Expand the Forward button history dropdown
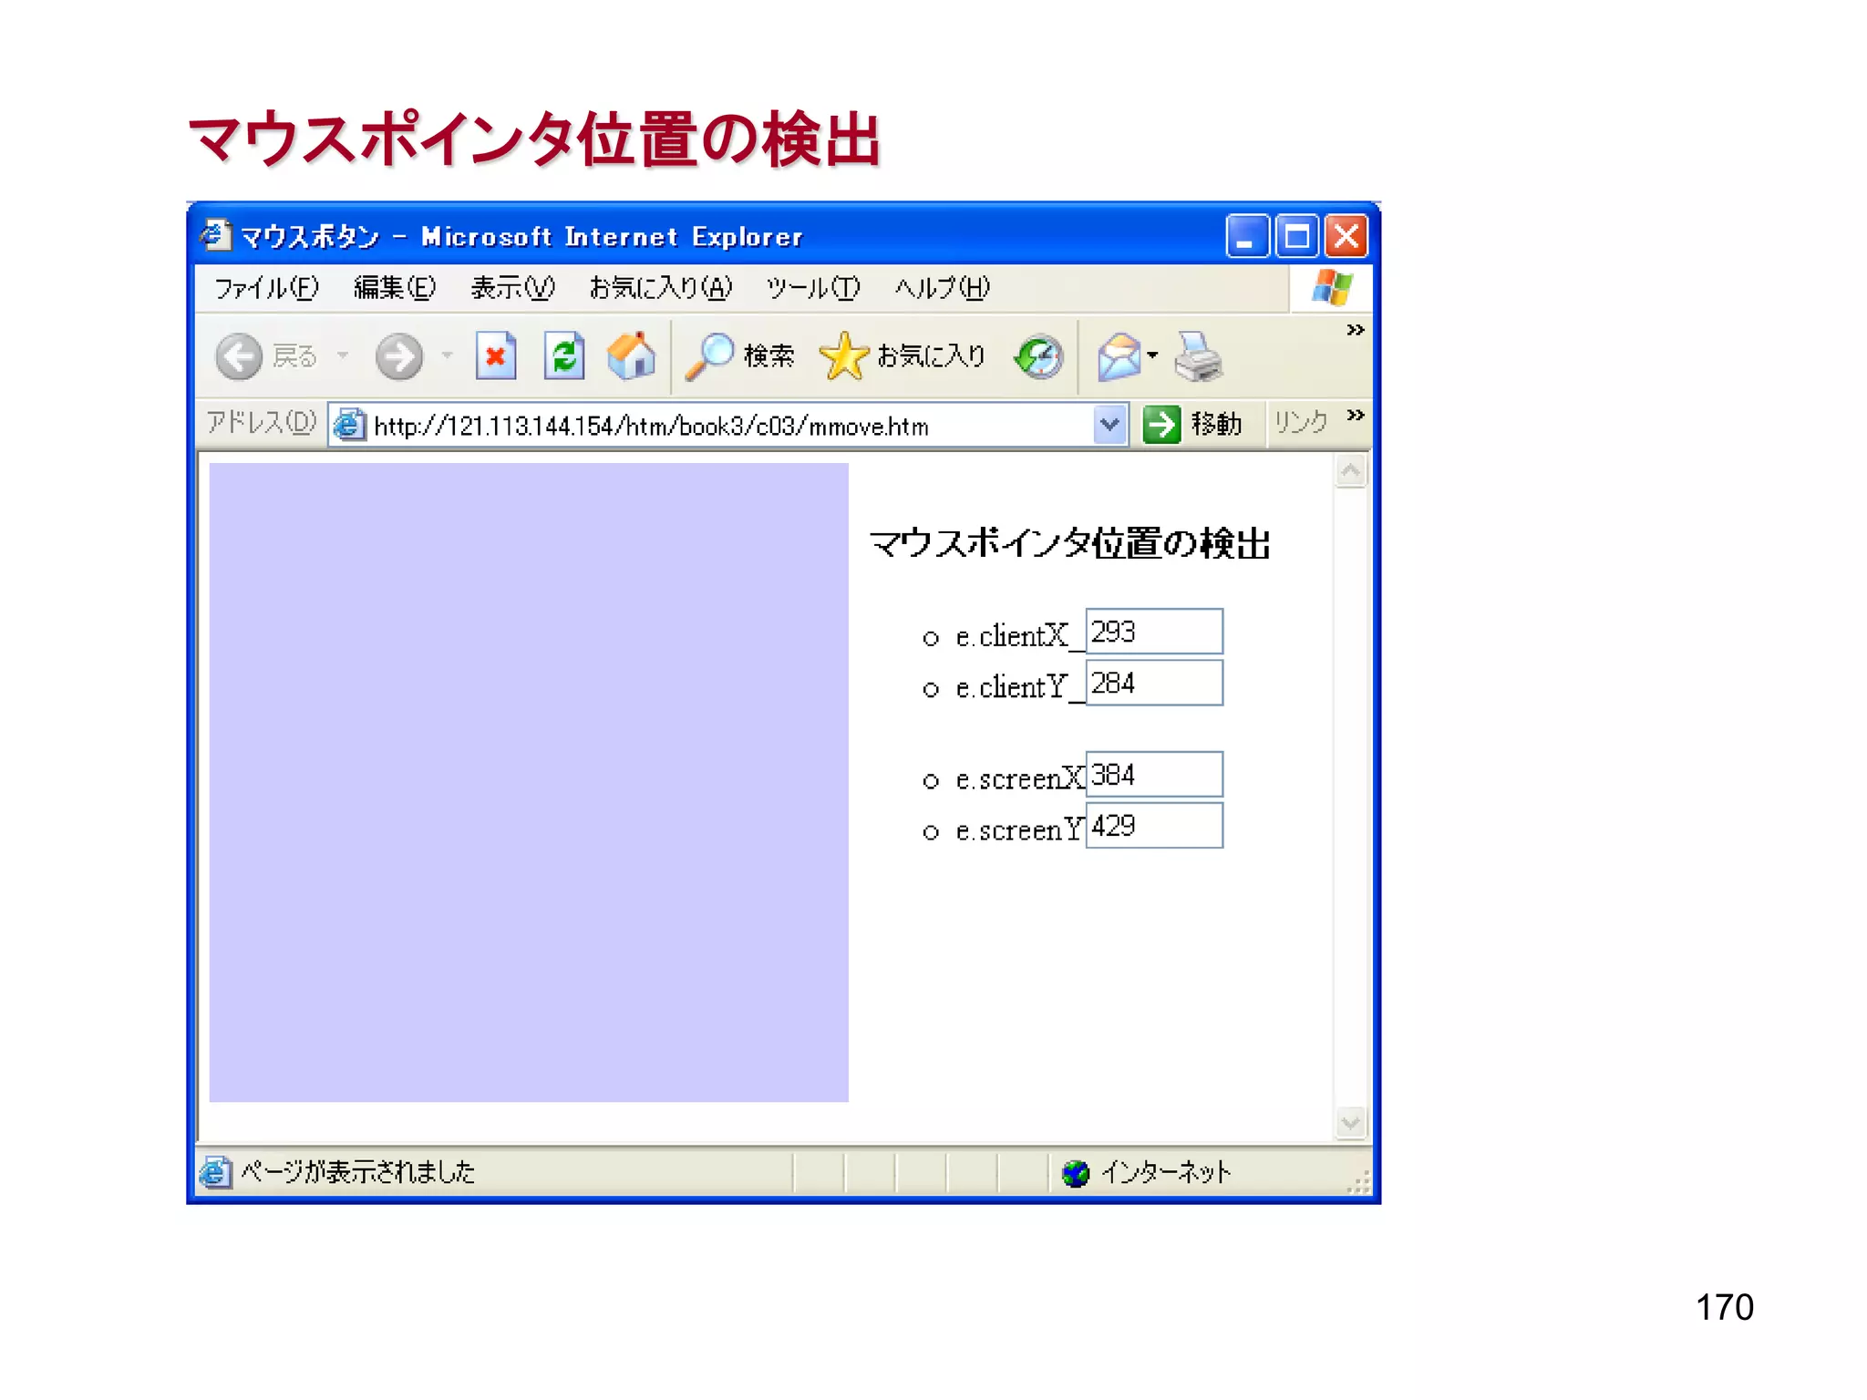 tap(447, 355)
